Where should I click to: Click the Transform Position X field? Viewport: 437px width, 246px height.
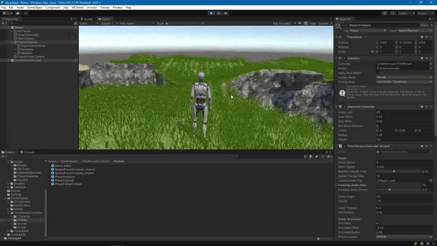click(386, 43)
